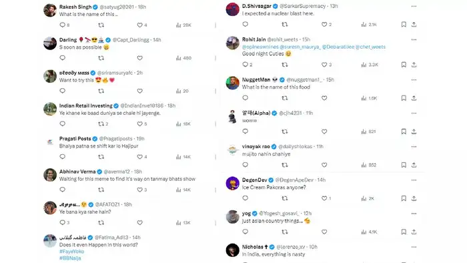Open more options on Nicholas's tweet
The image size is (467, 263).
tap(414, 247)
